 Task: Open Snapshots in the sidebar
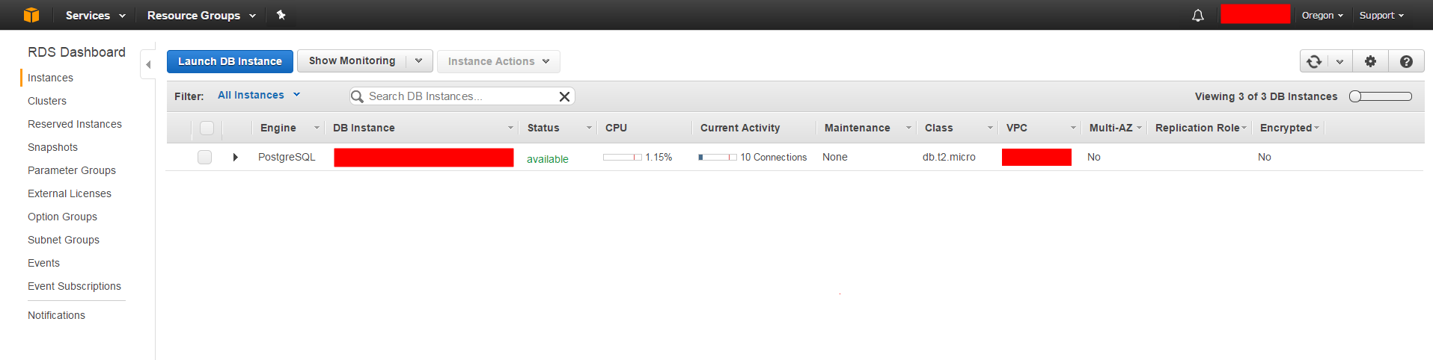click(x=52, y=147)
